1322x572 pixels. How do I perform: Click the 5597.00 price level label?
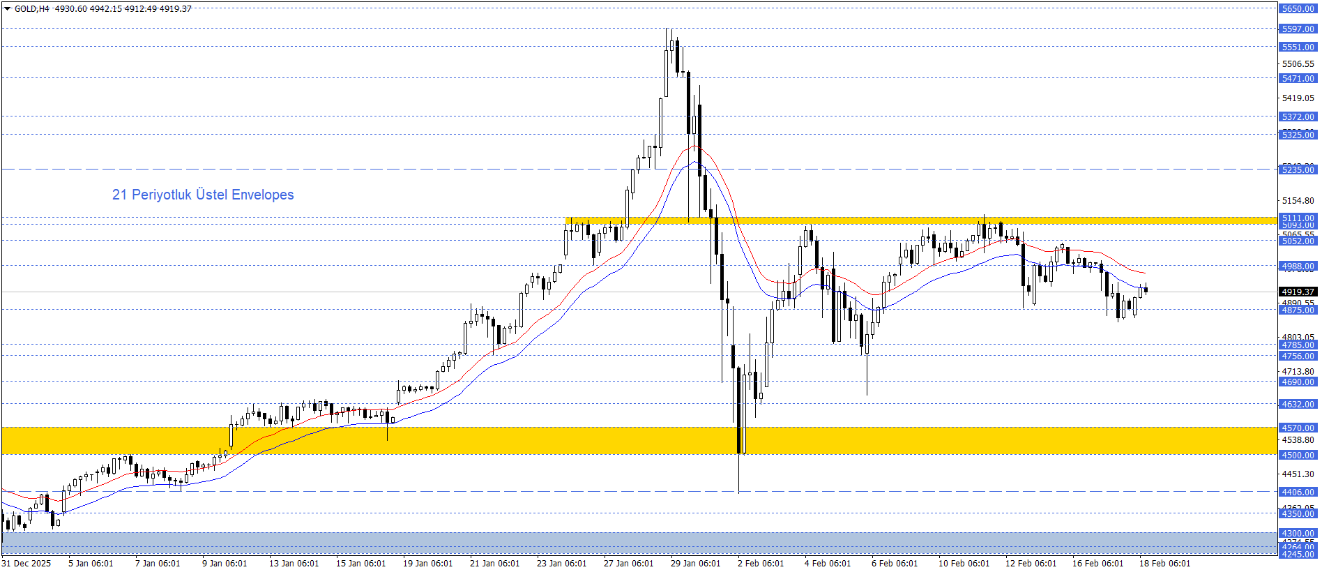(x=1298, y=29)
